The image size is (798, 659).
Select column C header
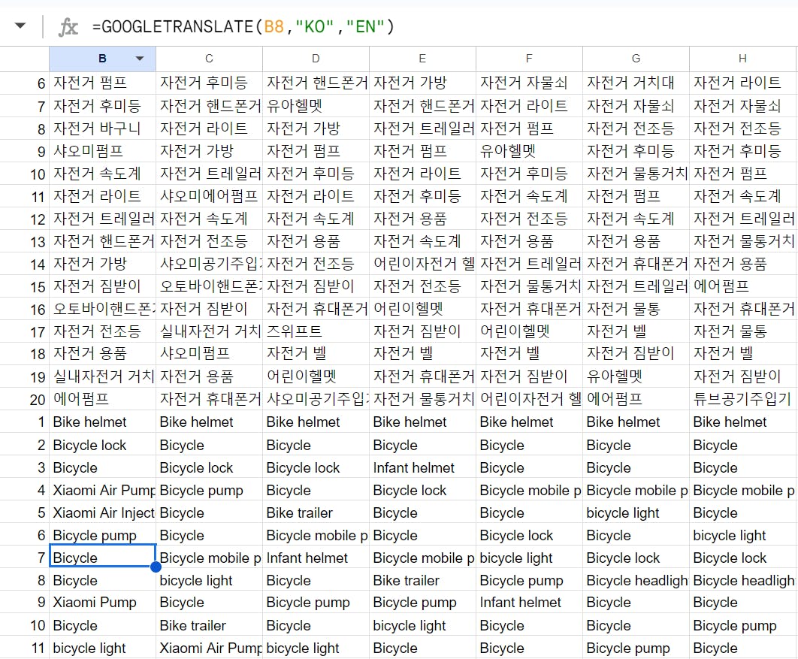click(x=209, y=59)
